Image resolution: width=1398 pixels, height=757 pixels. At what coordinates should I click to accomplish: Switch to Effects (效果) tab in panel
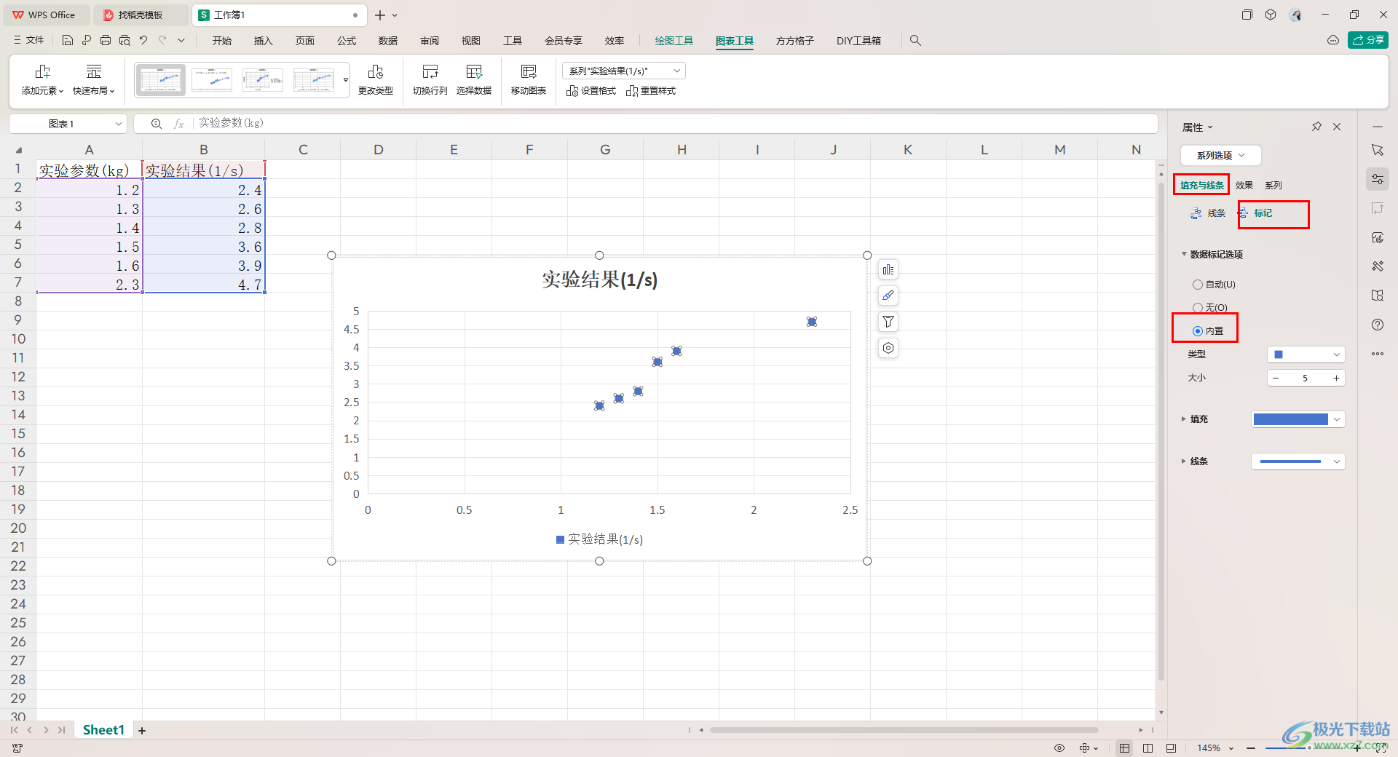pos(1244,186)
